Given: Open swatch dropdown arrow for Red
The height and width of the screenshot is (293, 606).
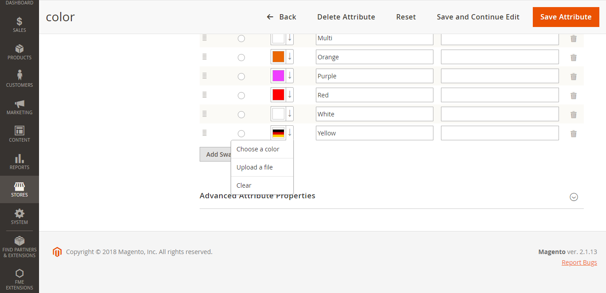Looking at the screenshot, I should point(290,95).
